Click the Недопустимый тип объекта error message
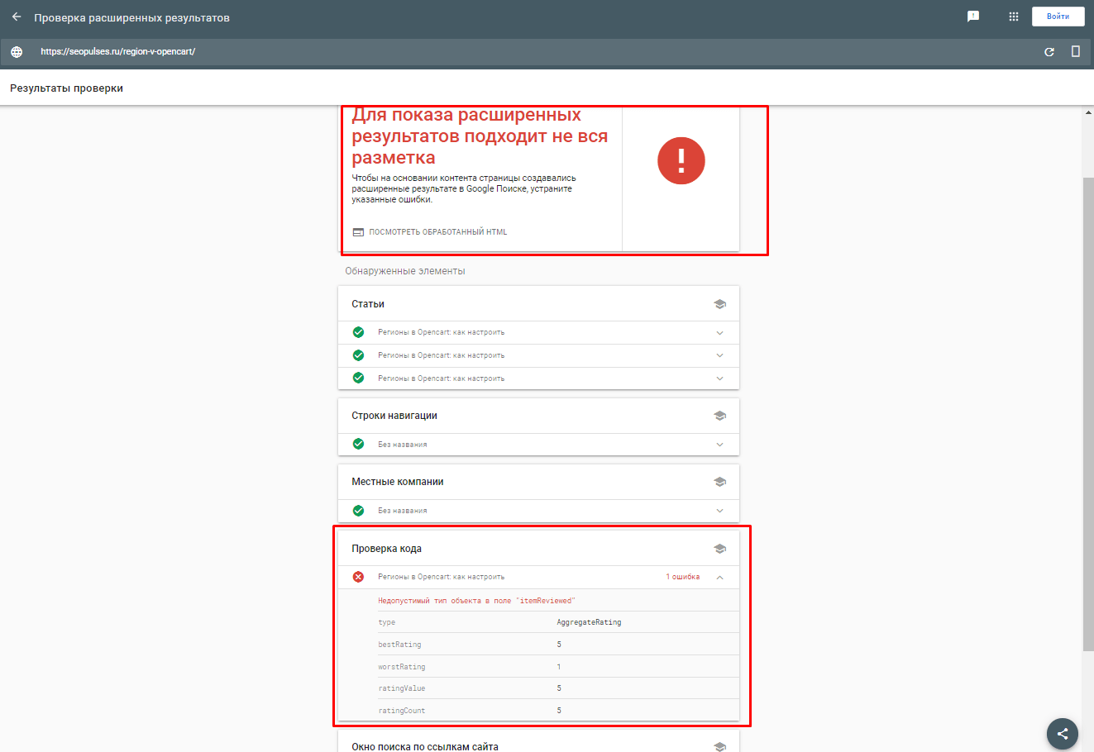Image resolution: width=1094 pixels, height=752 pixels. click(x=476, y=601)
